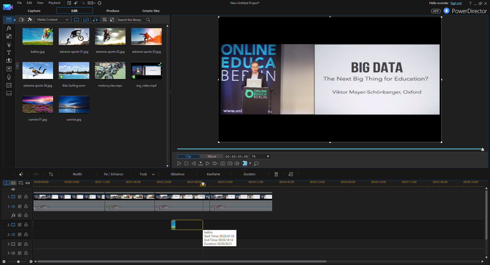
Task: Click the Play button in preview
Action: (x=179, y=164)
